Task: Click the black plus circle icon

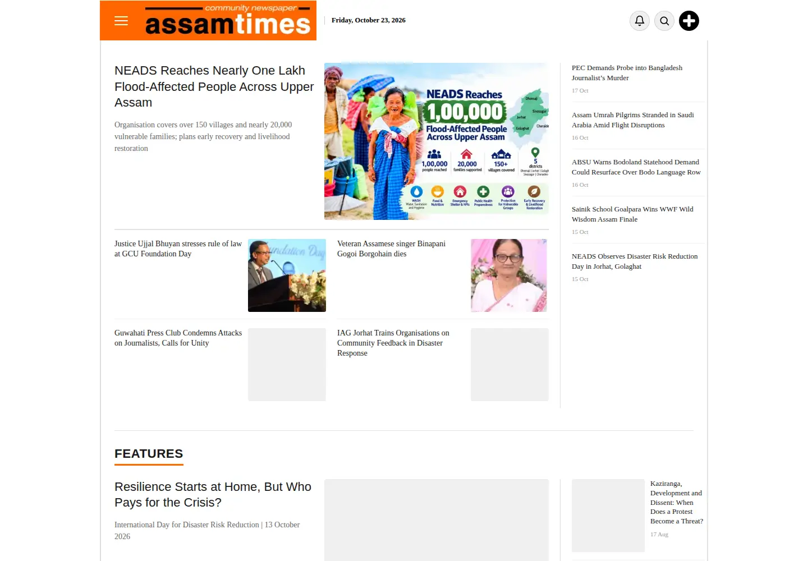Action: point(689,21)
